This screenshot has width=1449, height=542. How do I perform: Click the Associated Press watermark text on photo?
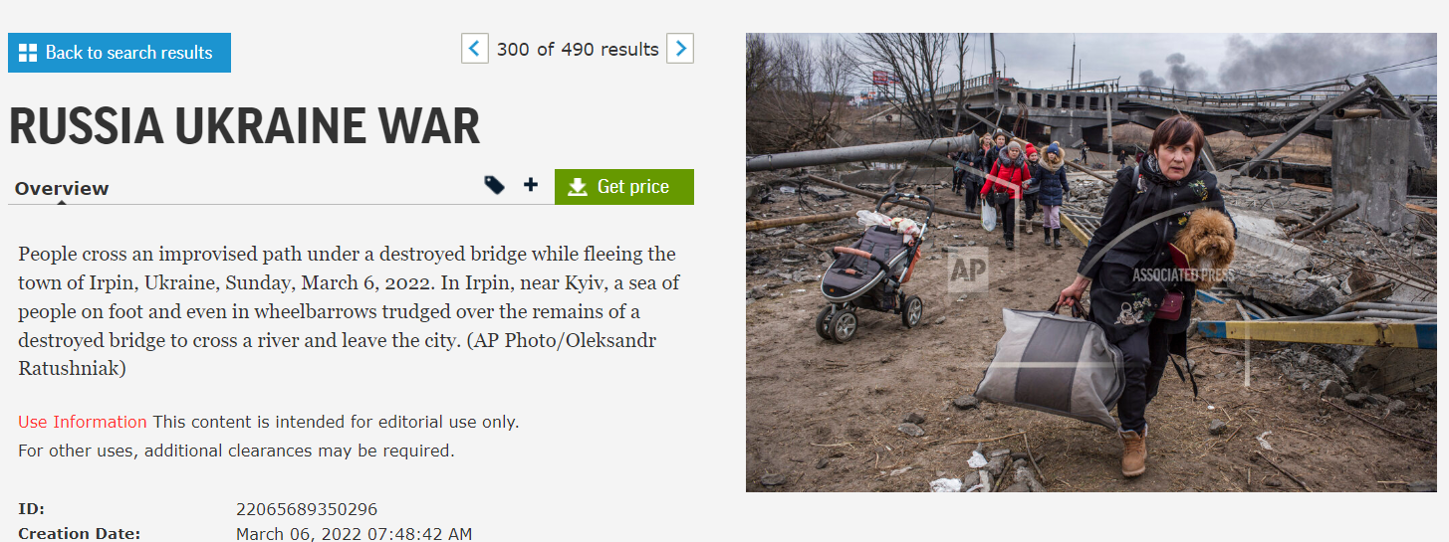click(1183, 274)
